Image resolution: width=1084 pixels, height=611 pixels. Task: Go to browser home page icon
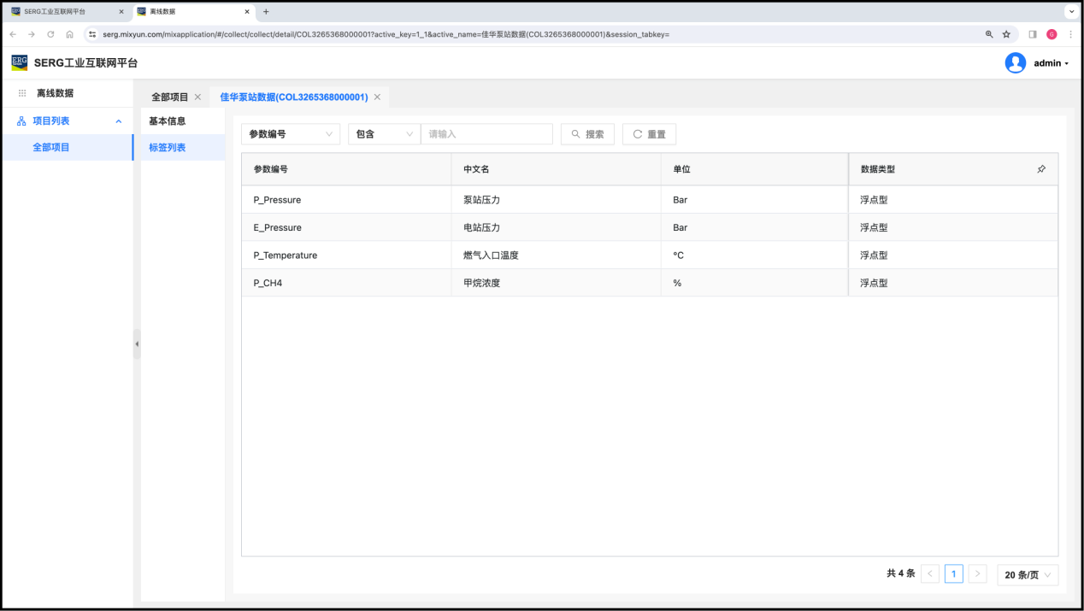pyautogui.click(x=69, y=34)
